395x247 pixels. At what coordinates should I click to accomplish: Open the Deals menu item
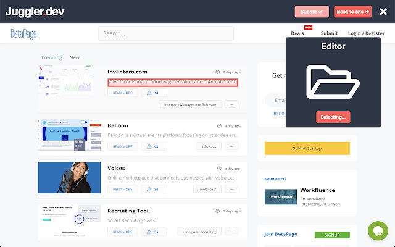pyautogui.click(x=297, y=33)
